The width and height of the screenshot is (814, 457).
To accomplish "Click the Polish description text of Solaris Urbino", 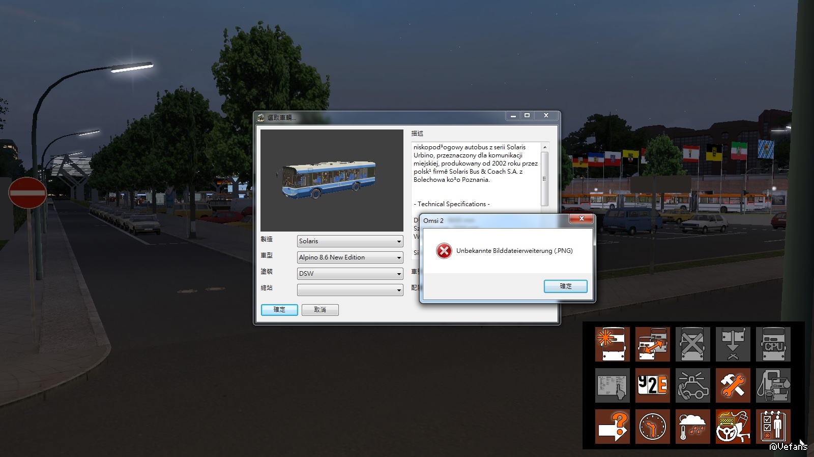I will 476,164.
